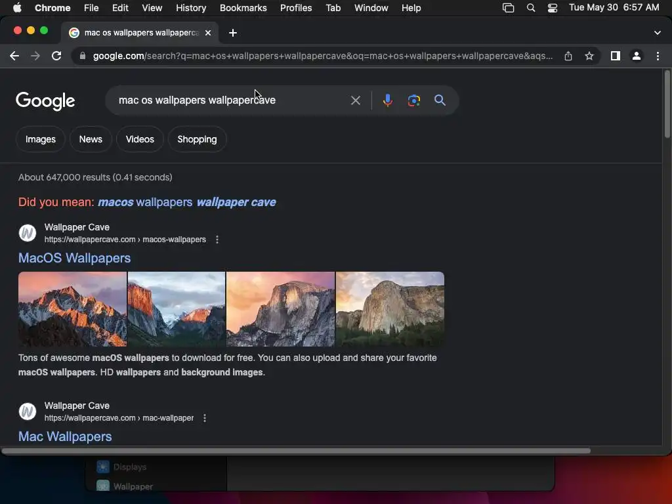The height and width of the screenshot is (504, 672).
Task: Open the Bookmarks menu
Action: point(243,8)
